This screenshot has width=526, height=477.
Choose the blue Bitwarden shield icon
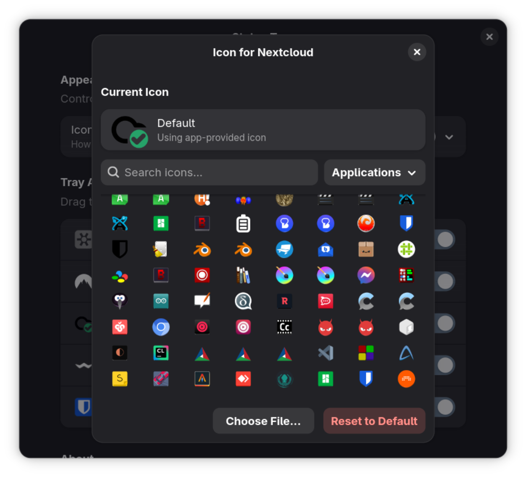tap(406, 224)
